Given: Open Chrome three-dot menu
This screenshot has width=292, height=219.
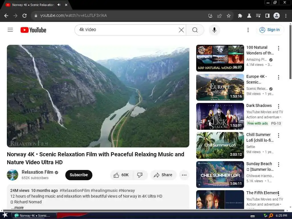Looking at the screenshot, I should pyautogui.click(x=286, y=16).
